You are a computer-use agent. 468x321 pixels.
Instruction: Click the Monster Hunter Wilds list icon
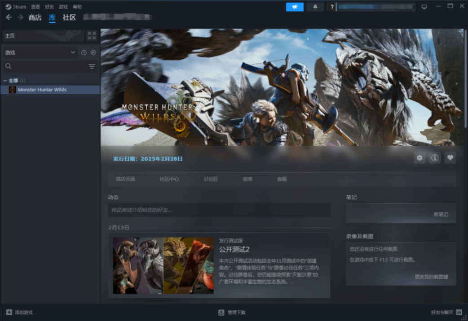tap(12, 90)
